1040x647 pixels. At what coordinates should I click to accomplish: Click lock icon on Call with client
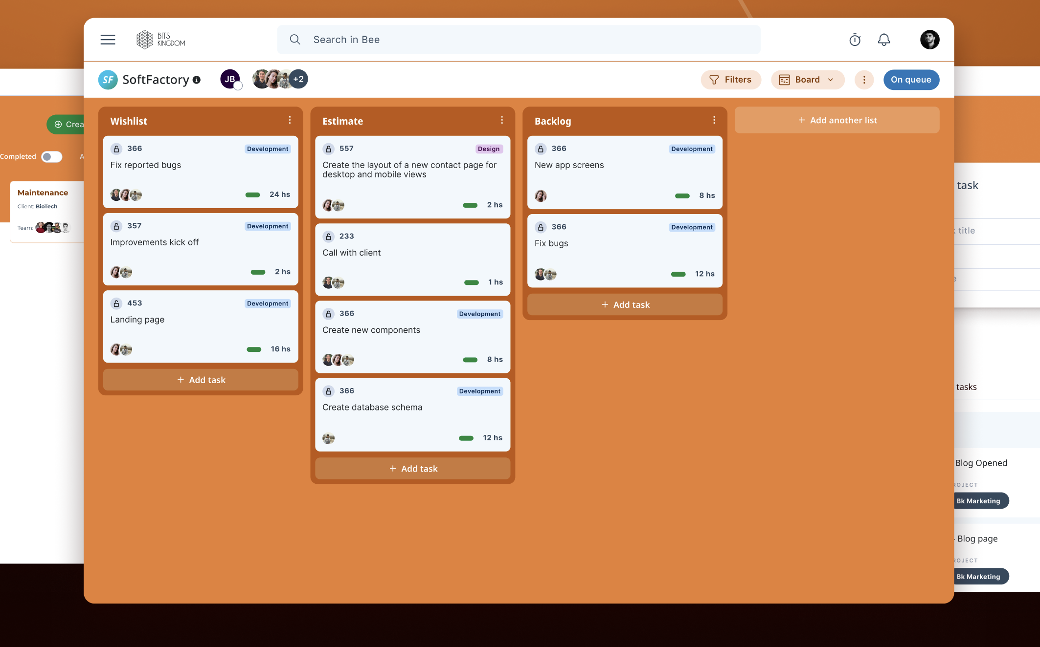(329, 236)
